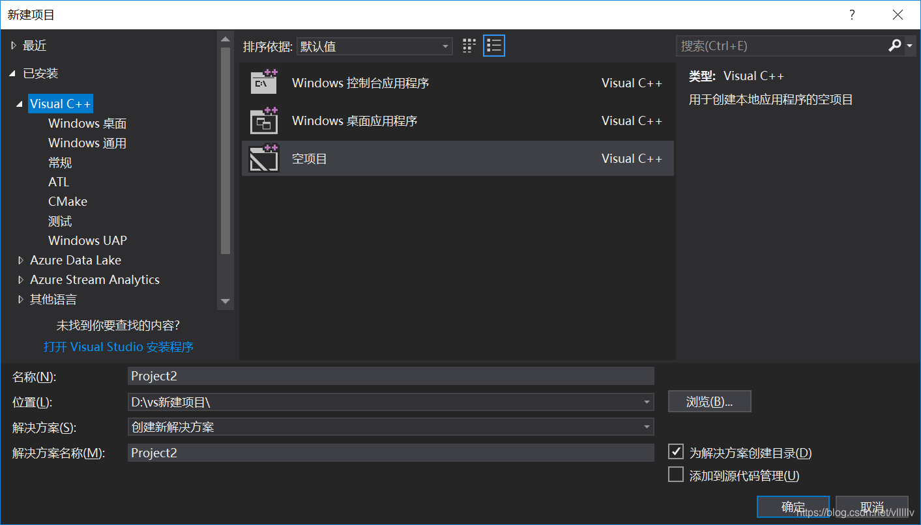This screenshot has width=921, height=525.
Task: Click the 名称 input field
Action: click(391, 376)
